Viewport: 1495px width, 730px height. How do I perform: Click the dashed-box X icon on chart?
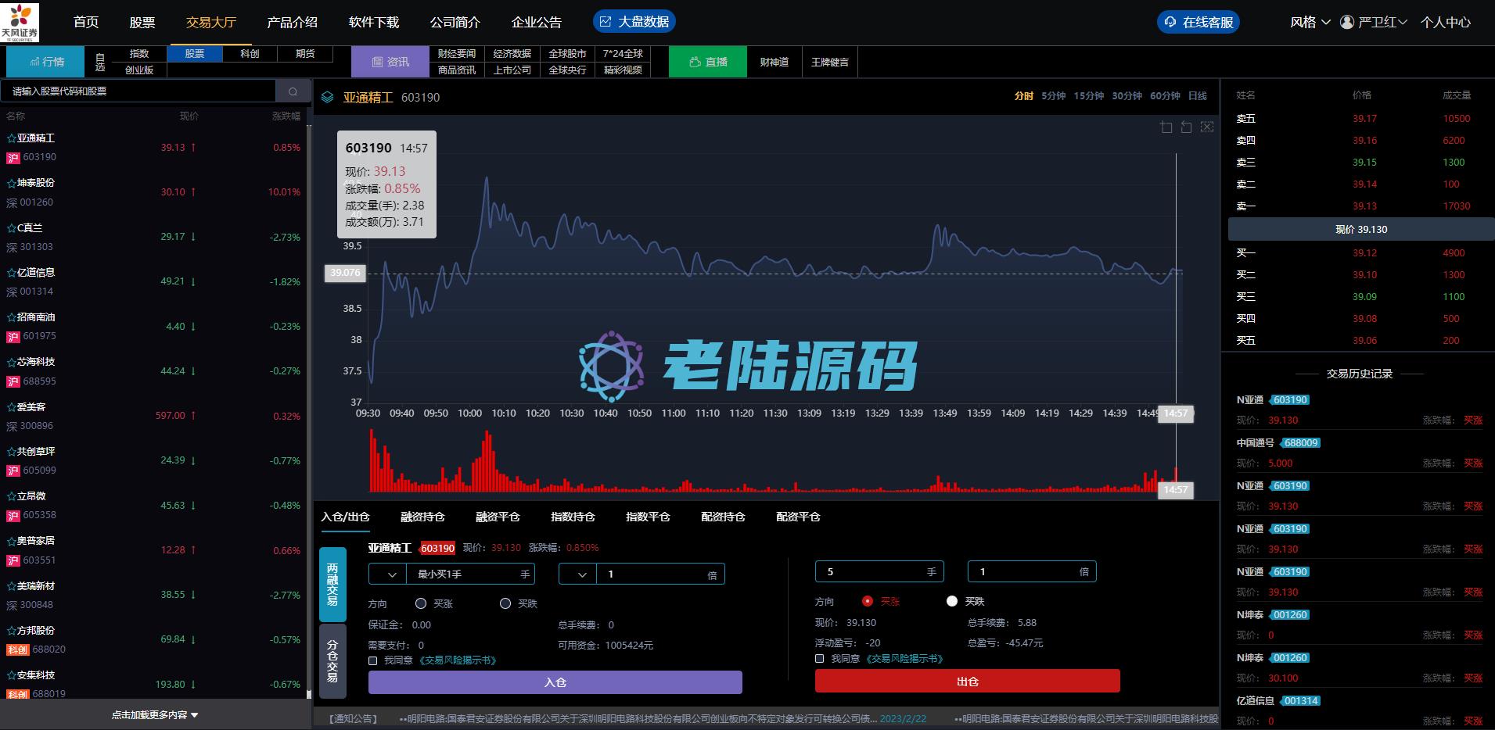(x=1207, y=127)
